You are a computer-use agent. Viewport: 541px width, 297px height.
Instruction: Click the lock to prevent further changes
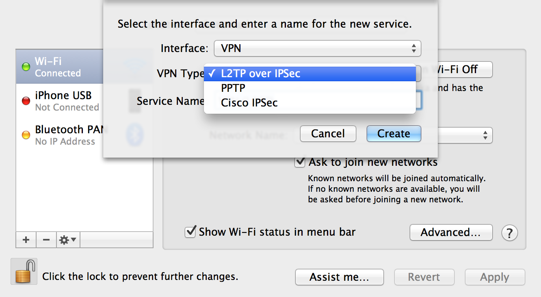(x=24, y=271)
